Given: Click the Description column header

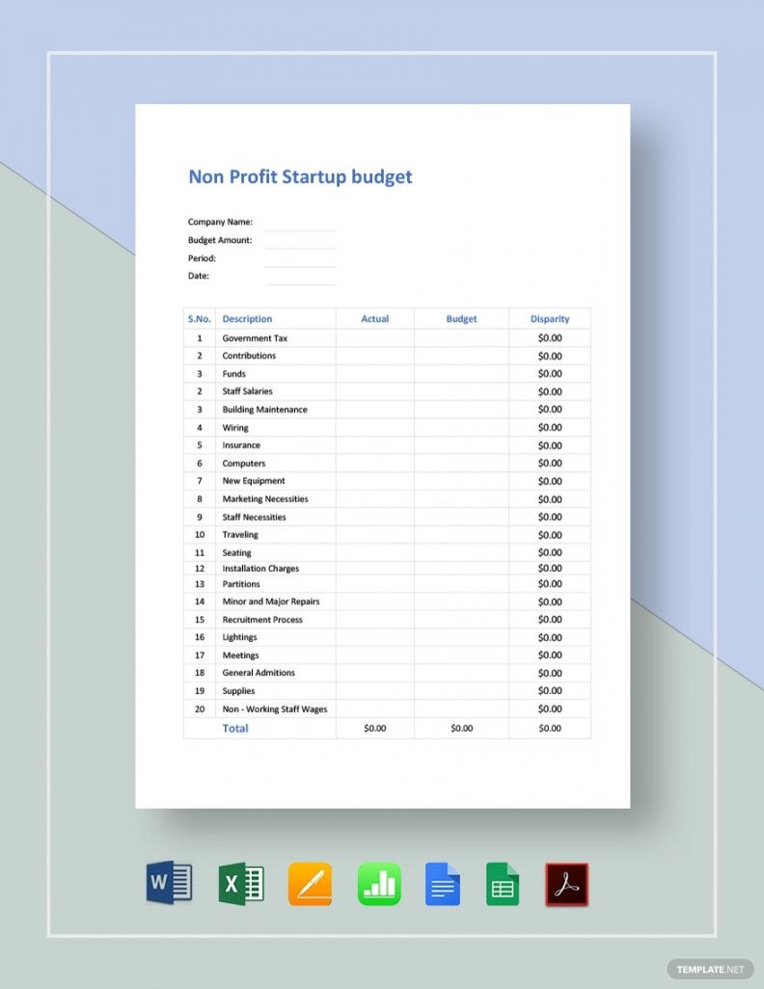Looking at the screenshot, I should [x=247, y=319].
